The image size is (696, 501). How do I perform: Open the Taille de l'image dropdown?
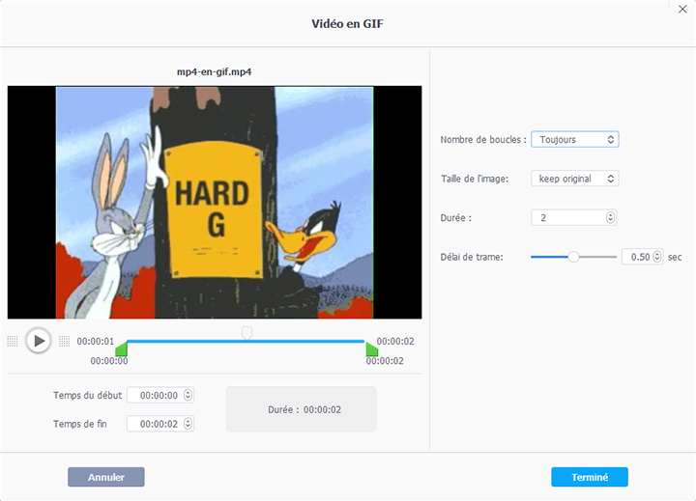click(575, 179)
